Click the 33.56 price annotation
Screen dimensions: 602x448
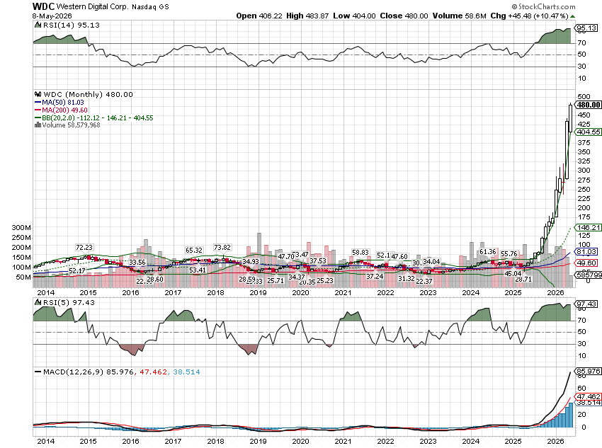click(x=137, y=263)
